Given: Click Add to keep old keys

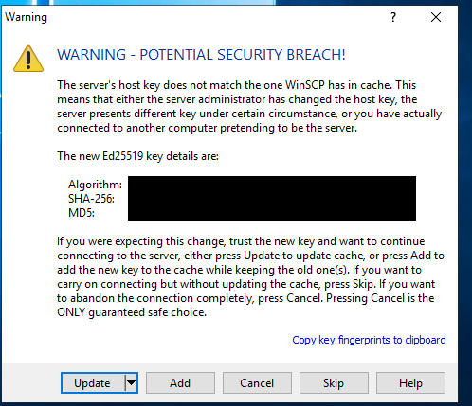Looking at the screenshot, I should coord(180,383).
